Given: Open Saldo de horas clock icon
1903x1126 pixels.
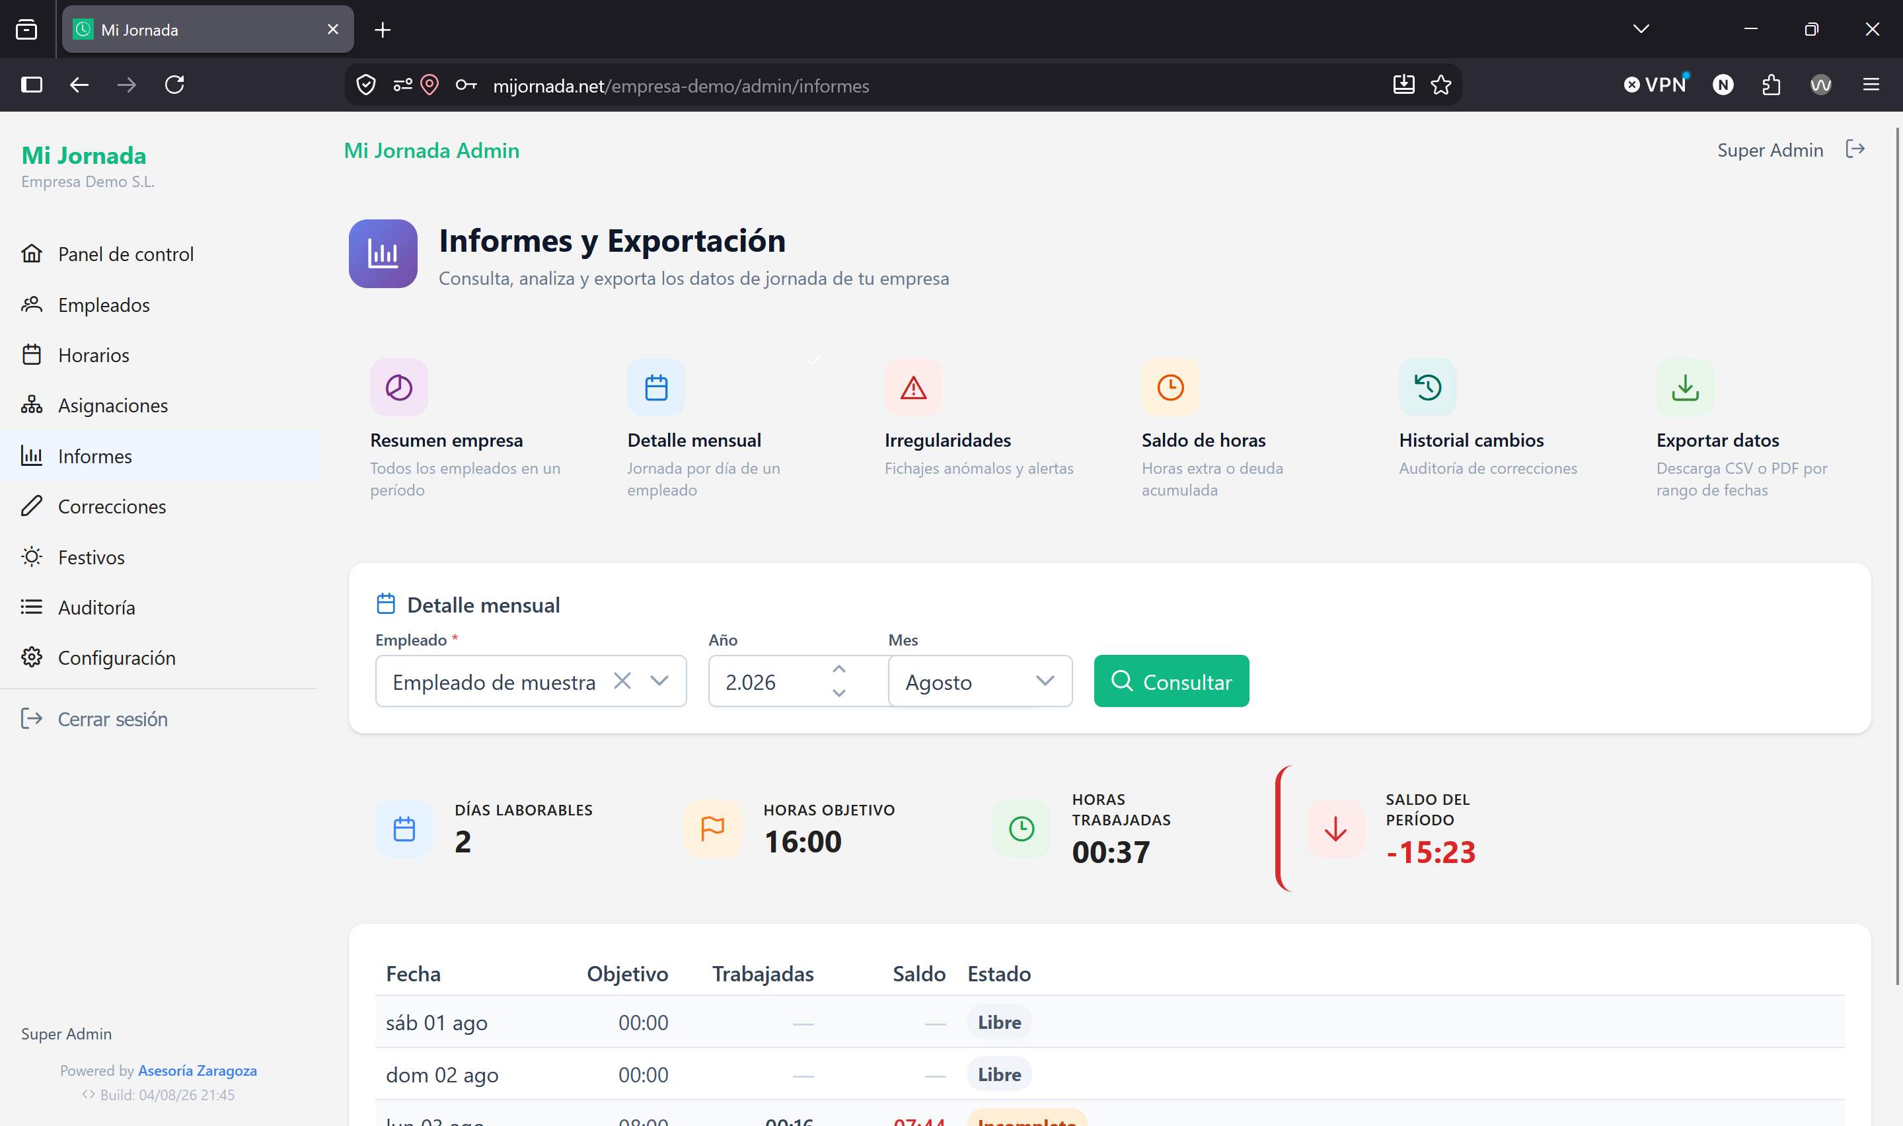Looking at the screenshot, I should click(1170, 387).
